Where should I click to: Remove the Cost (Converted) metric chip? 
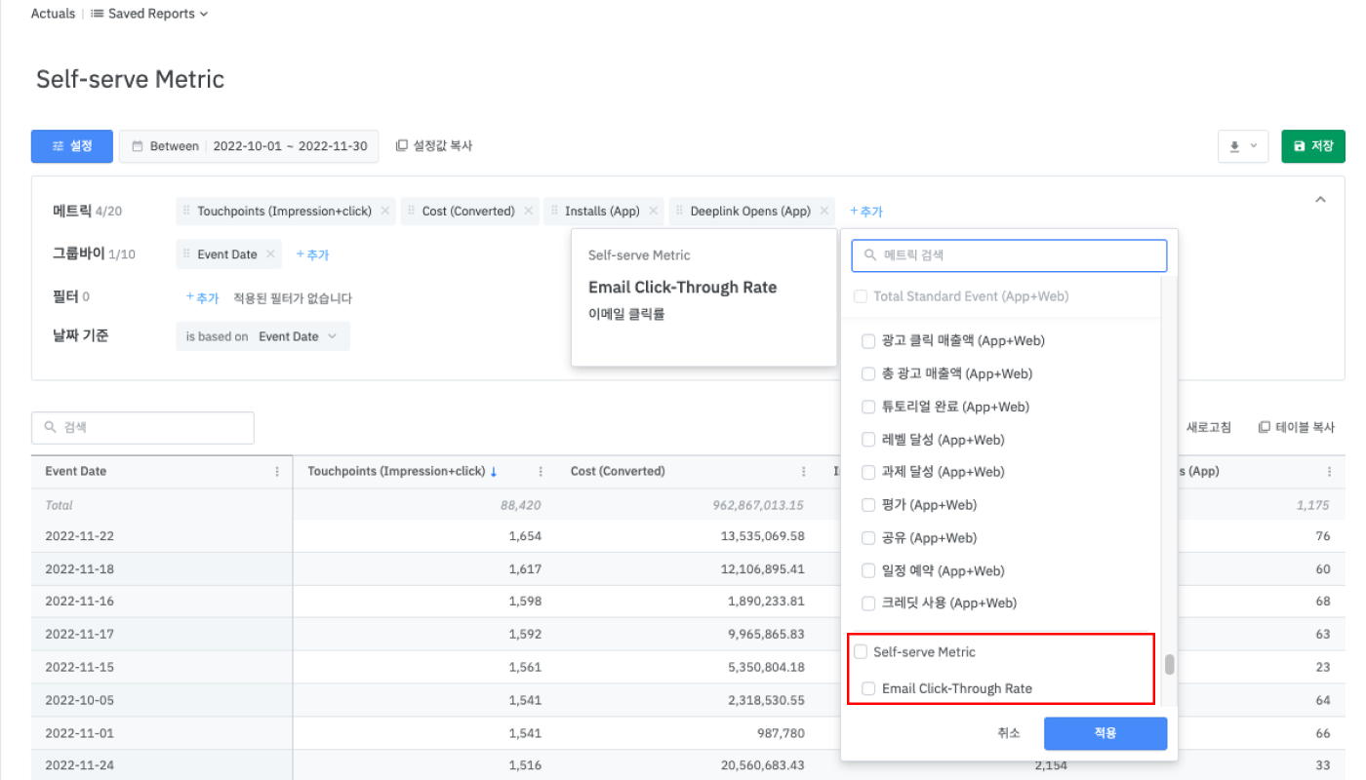click(x=528, y=212)
